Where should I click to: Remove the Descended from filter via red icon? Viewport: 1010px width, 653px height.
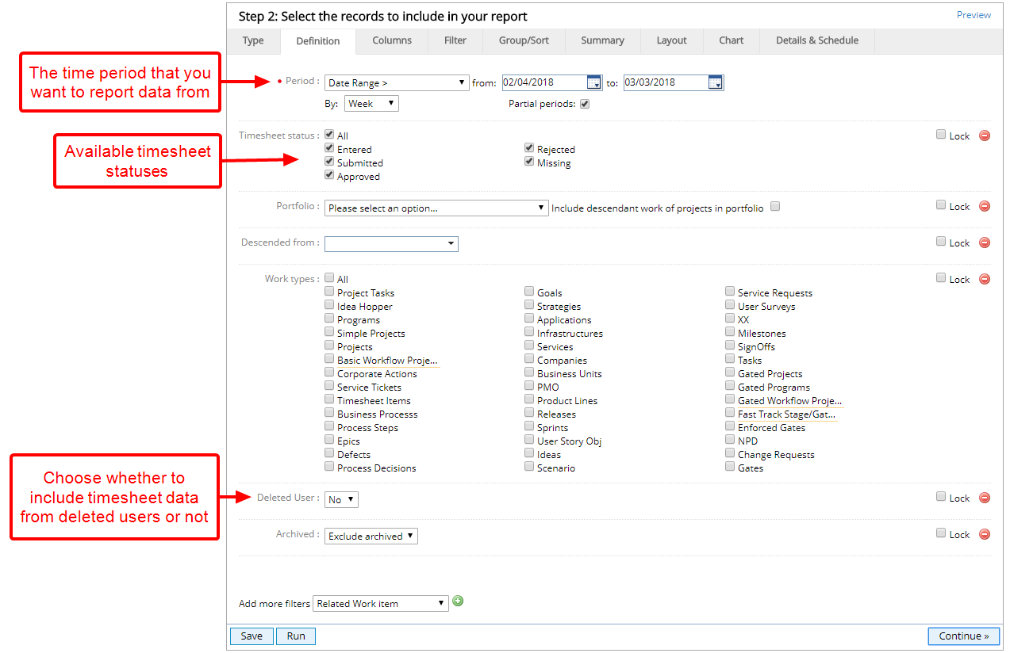985,242
